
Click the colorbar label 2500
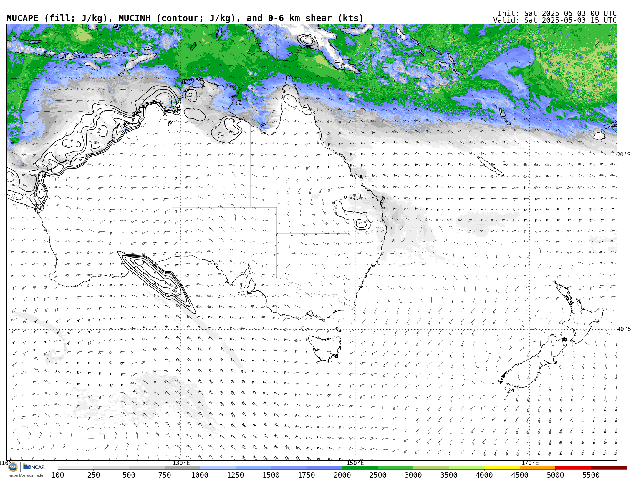click(x=378, y=475)
